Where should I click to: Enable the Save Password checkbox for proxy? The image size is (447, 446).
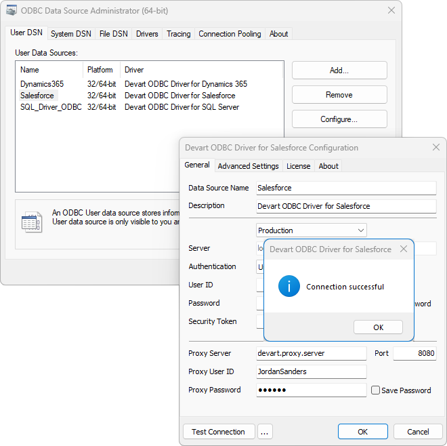click(375, 390)
